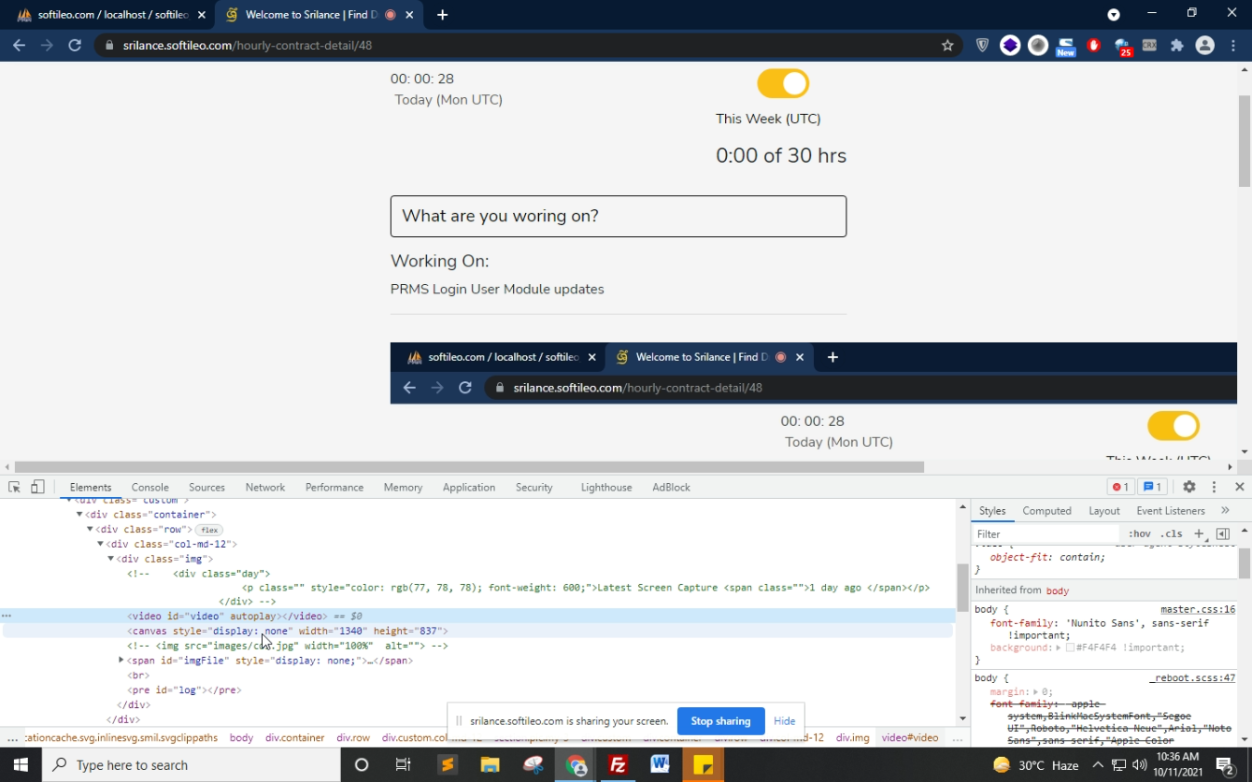1252x782 pixels.
Task: Bookmark this page with the star icon
Action: [947, 45]
